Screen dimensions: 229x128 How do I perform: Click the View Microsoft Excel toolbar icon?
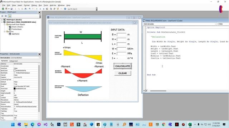click(x=3, y=9)
